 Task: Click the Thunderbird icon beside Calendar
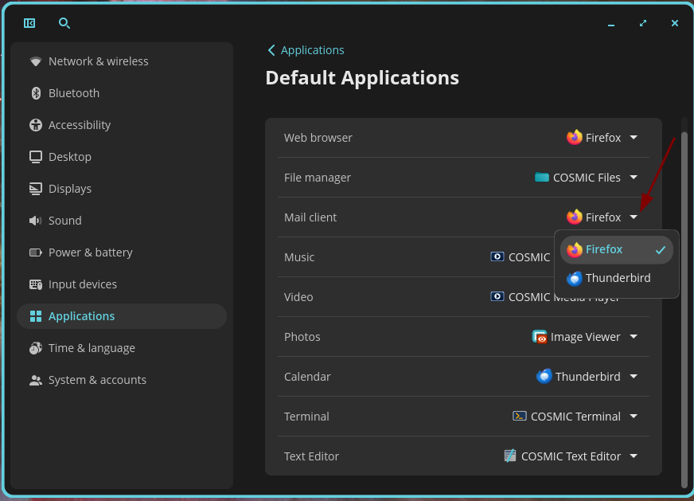coord(544,376)
